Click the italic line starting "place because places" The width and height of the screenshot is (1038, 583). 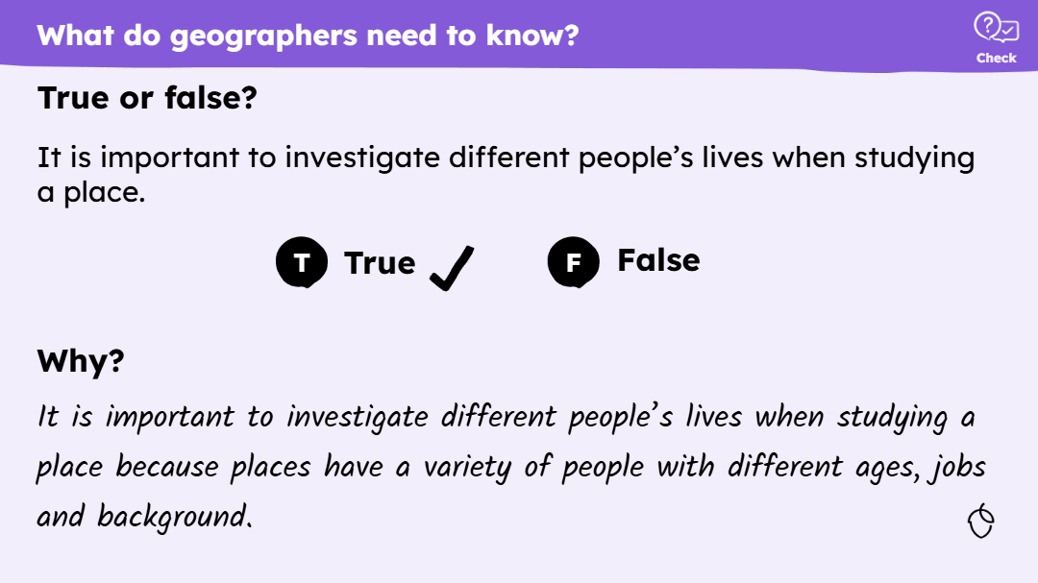coord(510,468)
